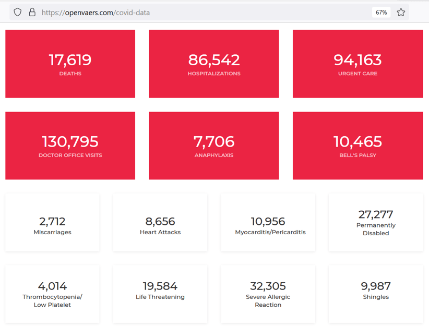Viewport: 429px width, 326px height.
Task: Open the 4,014 Thrombocytopenia/Low Platelet card
Action: (52, 294)
